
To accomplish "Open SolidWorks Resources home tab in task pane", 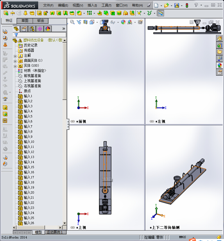I will [x=220, y=38].
